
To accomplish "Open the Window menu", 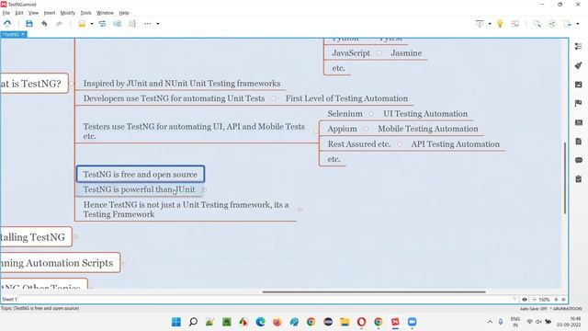I will pyautogui.click(x=105, y=13).
